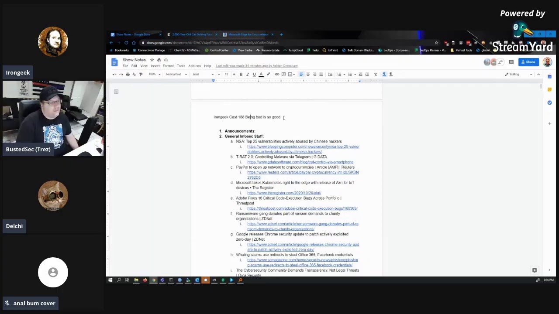Expand bulleted list options
Viewport: 559px width, 314px height.
[355, 74]
